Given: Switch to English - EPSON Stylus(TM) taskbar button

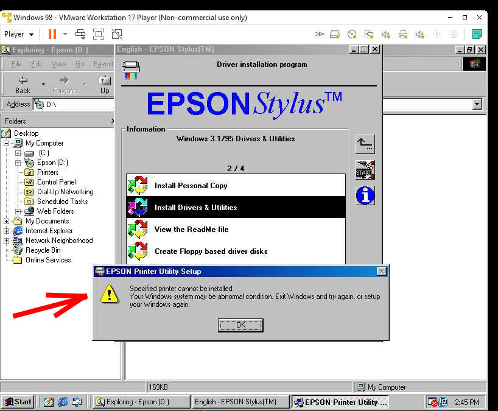Looking at the screenshot, I should click(240, 402).
